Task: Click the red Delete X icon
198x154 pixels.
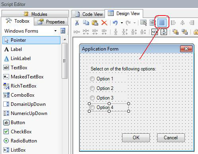Action: coord(104,23)
